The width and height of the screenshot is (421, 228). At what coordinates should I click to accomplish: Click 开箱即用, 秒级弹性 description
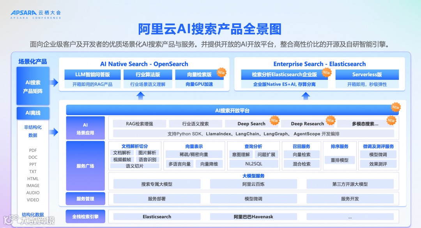coord(367,84)
